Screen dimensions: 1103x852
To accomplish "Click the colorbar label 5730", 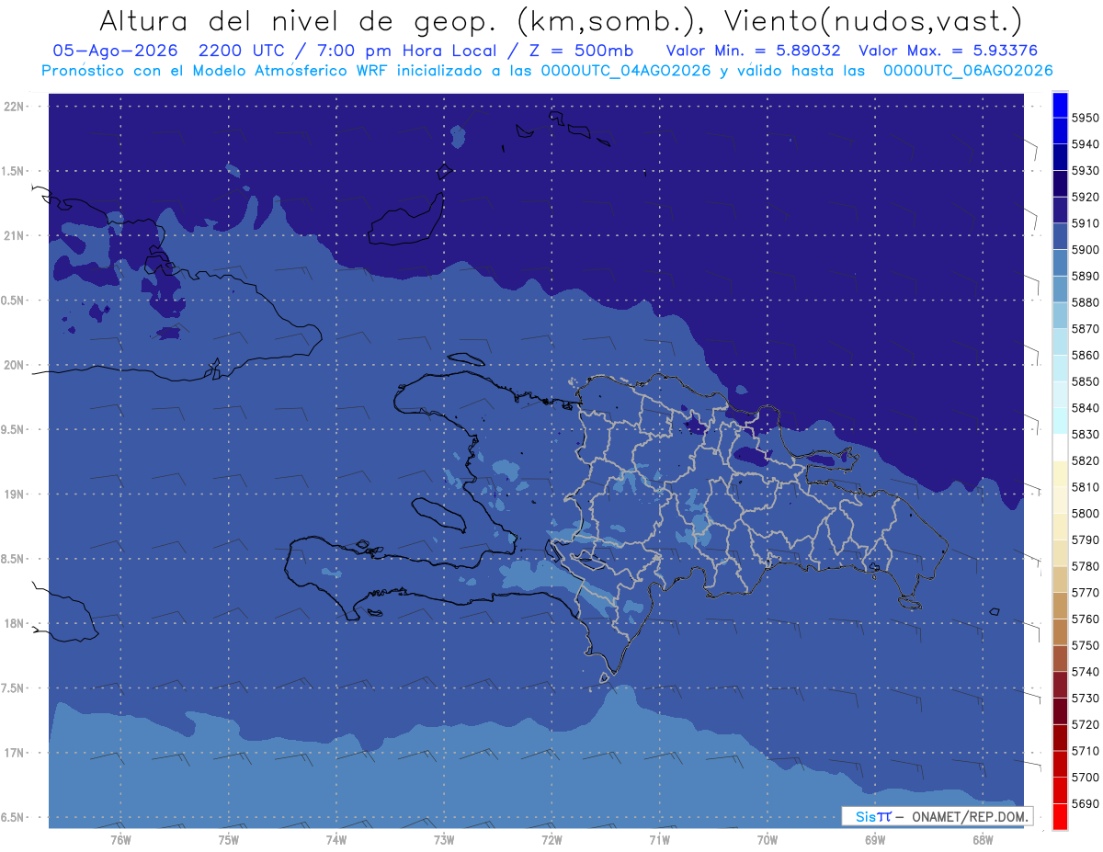I will [1086, 699].
